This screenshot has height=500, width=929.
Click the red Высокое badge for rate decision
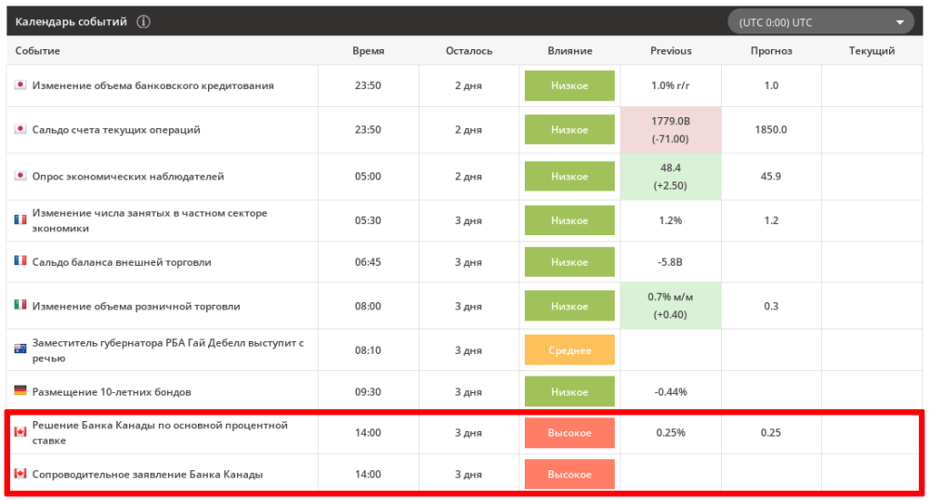click(569, 433)
